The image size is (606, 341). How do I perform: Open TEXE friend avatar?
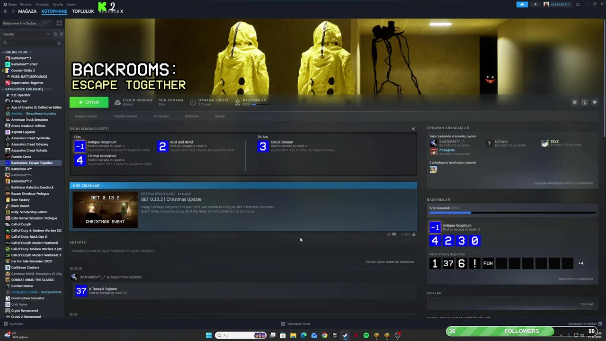point(544,143)
